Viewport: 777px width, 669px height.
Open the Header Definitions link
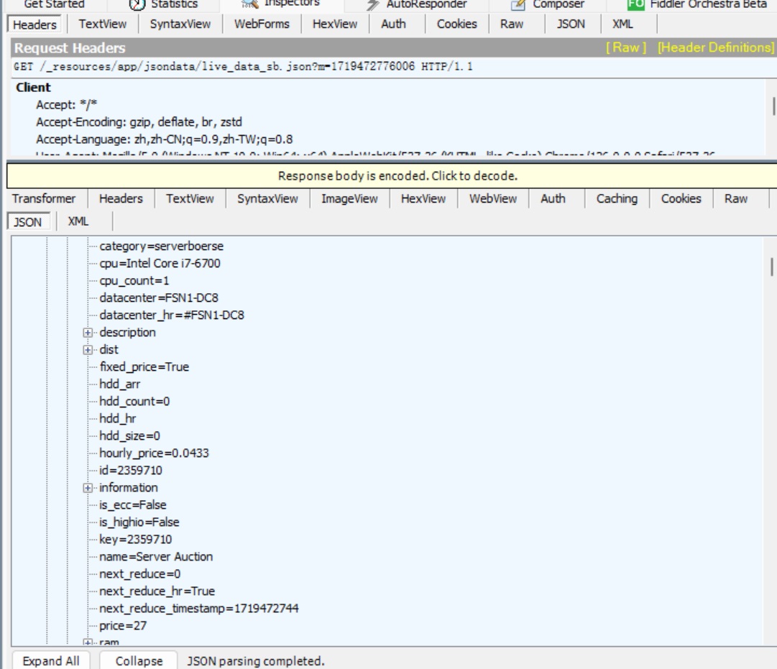[715, 47]
